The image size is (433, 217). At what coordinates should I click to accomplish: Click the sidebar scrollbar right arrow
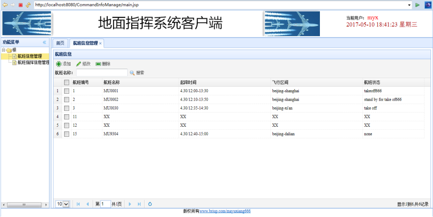coord(46,205)
